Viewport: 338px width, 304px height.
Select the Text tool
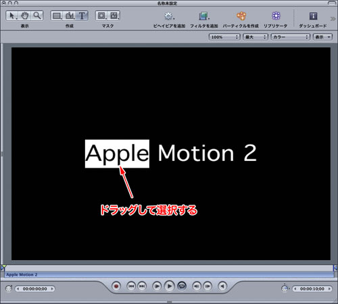82,16
